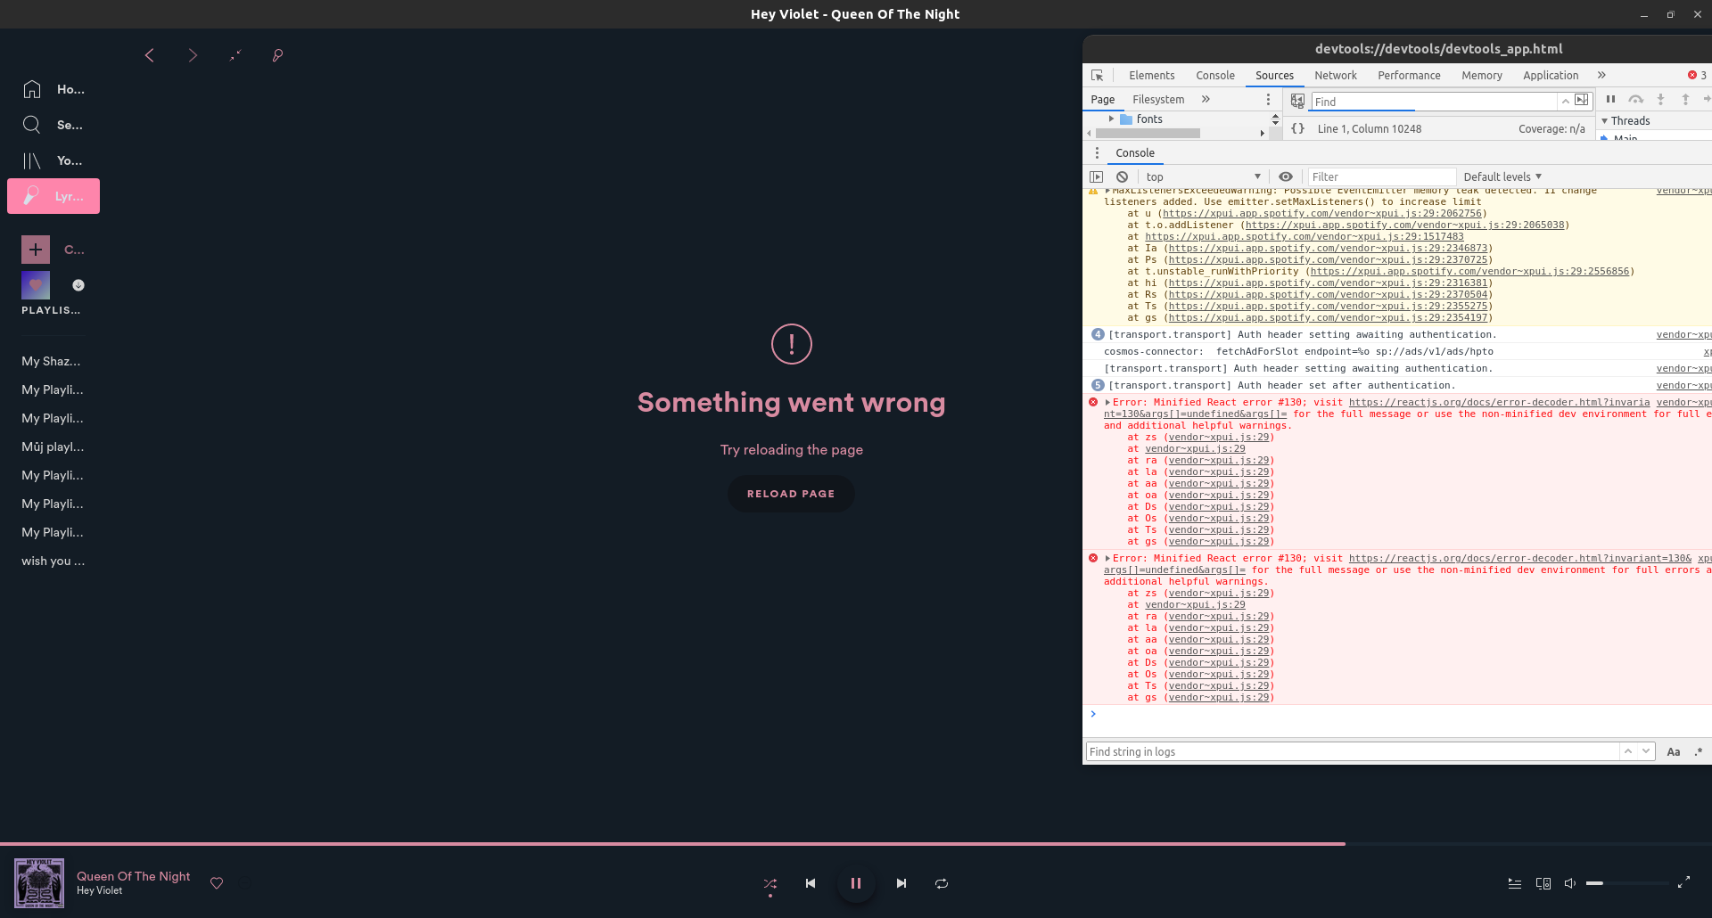This screenshot has height=918, width=1712.
Task: Switch to the Elements tab
Action: click(x=1152, y=75)
